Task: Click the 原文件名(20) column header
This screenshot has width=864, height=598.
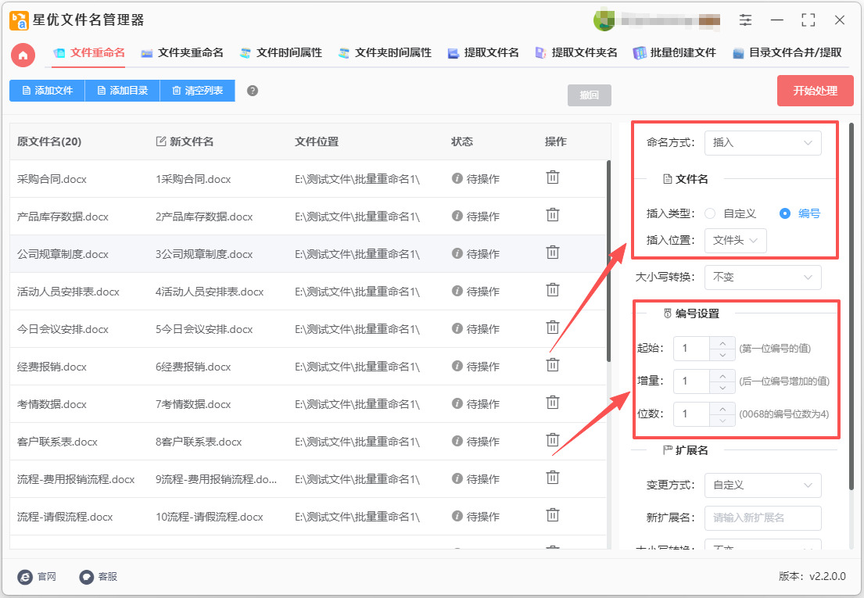Action: pos(49,141)
